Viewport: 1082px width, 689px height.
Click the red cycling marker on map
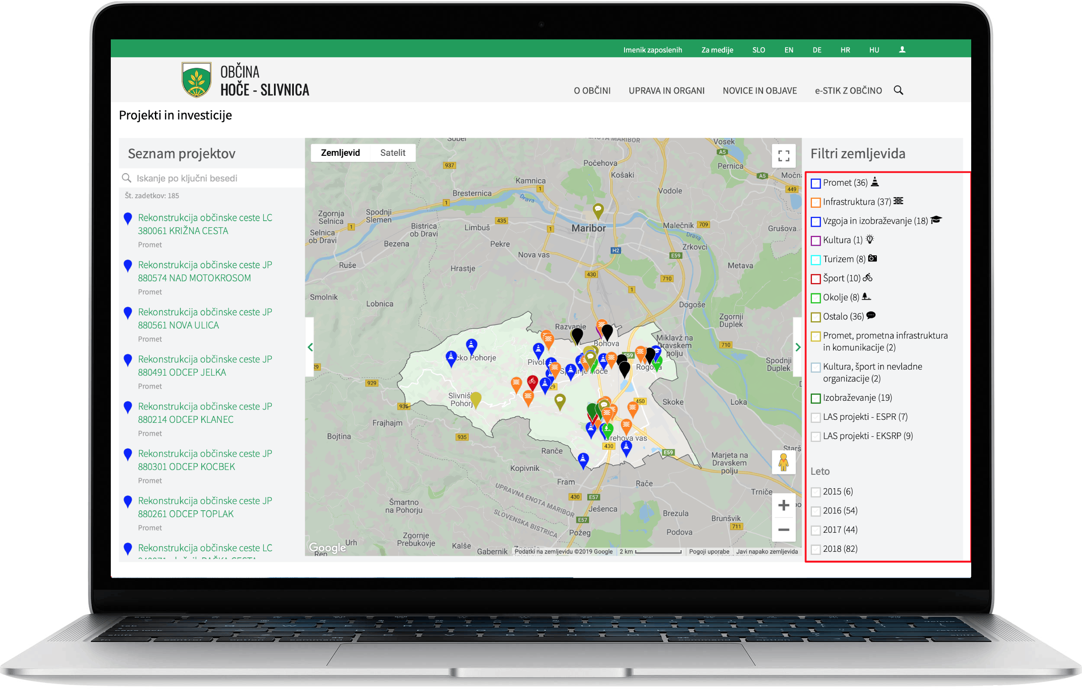coord(532,382)
